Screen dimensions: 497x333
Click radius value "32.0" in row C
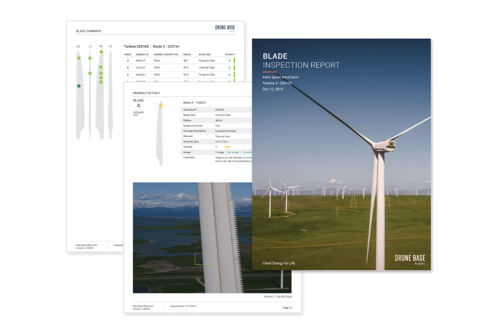click(x=186, y=75)
